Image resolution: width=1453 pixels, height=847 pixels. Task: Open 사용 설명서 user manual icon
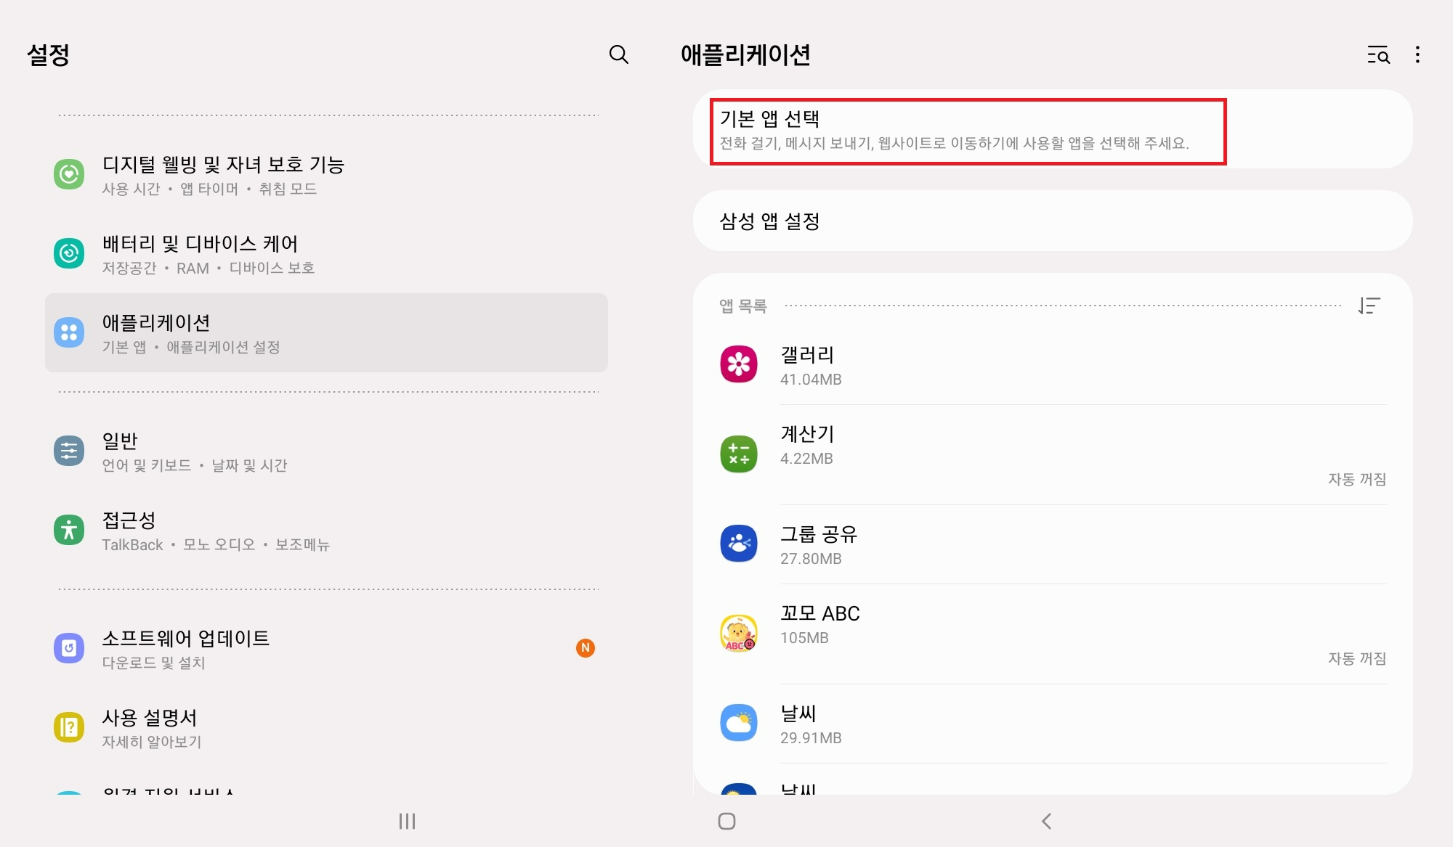tap(69, 728)
